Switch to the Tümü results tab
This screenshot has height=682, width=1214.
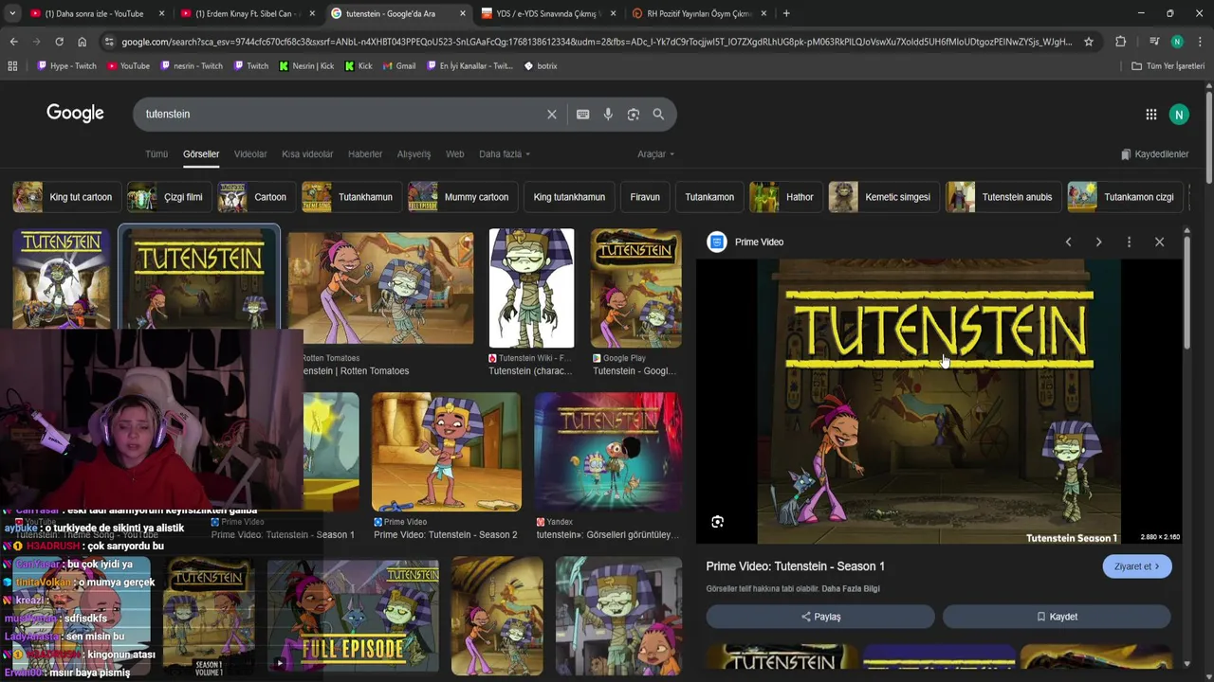[156, 154]
